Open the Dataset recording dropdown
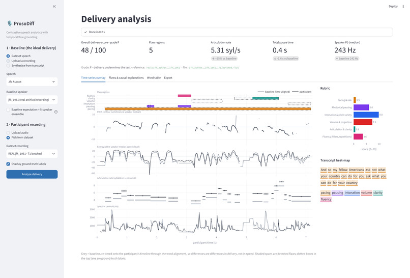410x278 pixels. 32,154
